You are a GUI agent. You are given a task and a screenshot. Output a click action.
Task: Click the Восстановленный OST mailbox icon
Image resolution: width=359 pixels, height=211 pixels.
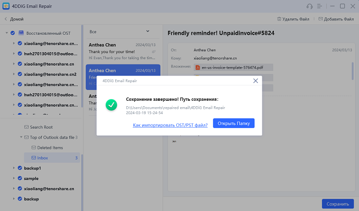[x=21, y=33]
